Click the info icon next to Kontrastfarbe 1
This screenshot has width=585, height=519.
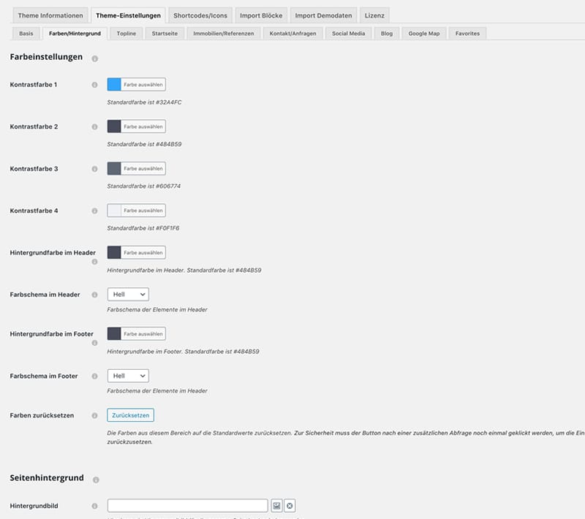click(94, 85)
